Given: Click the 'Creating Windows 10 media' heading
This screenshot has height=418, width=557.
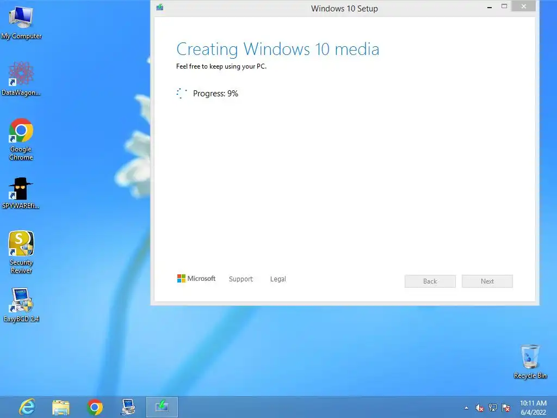Looking at the screenshot, I should (x=278, y=49).
